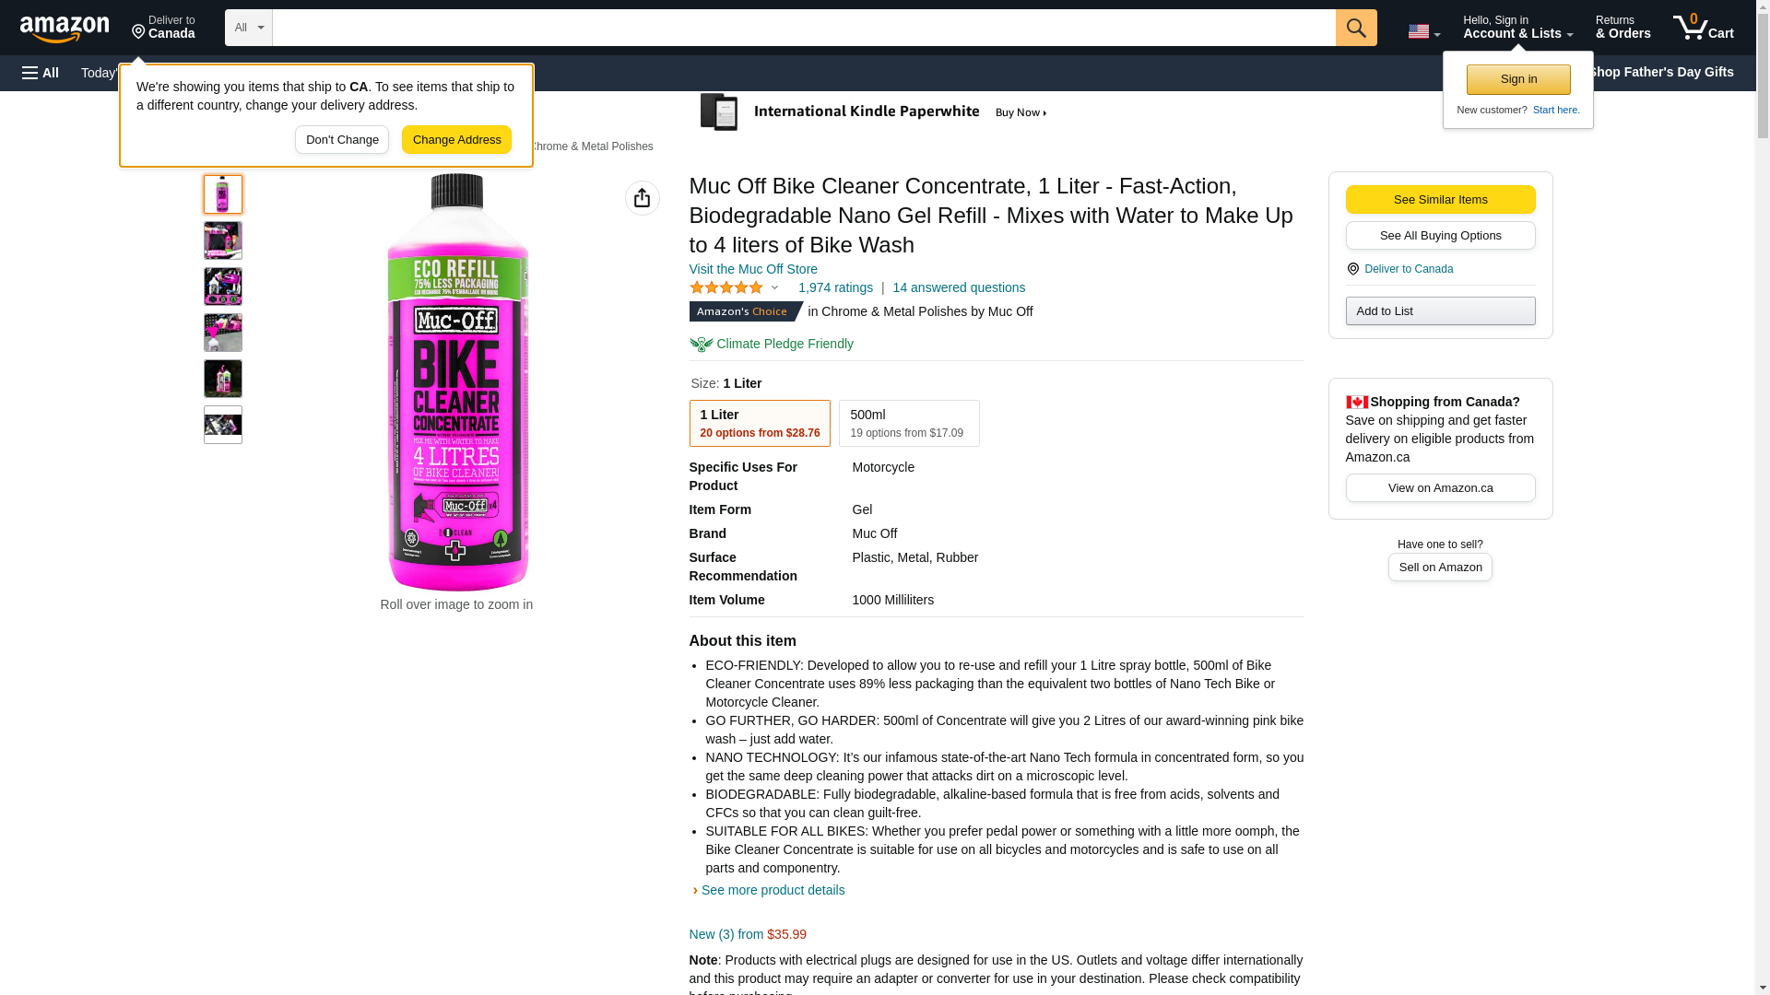Click the Climate Pledge Friendly badge
Screen dimensions: 1770x995
772,344
